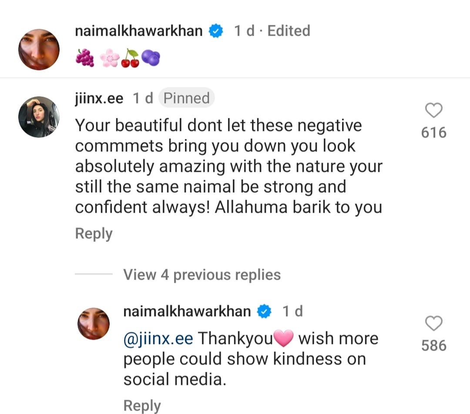This screenshot has height=414, width=470.
Task: View the 616 likes count
Action: pyautogui.click(x=433, y=133)
